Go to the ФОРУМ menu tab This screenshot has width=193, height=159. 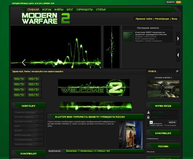click(47, 9)
